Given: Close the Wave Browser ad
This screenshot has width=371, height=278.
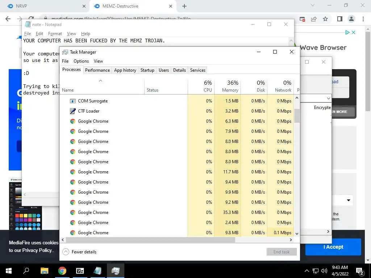Looking at the screenshot, I should tap(354, 32).
